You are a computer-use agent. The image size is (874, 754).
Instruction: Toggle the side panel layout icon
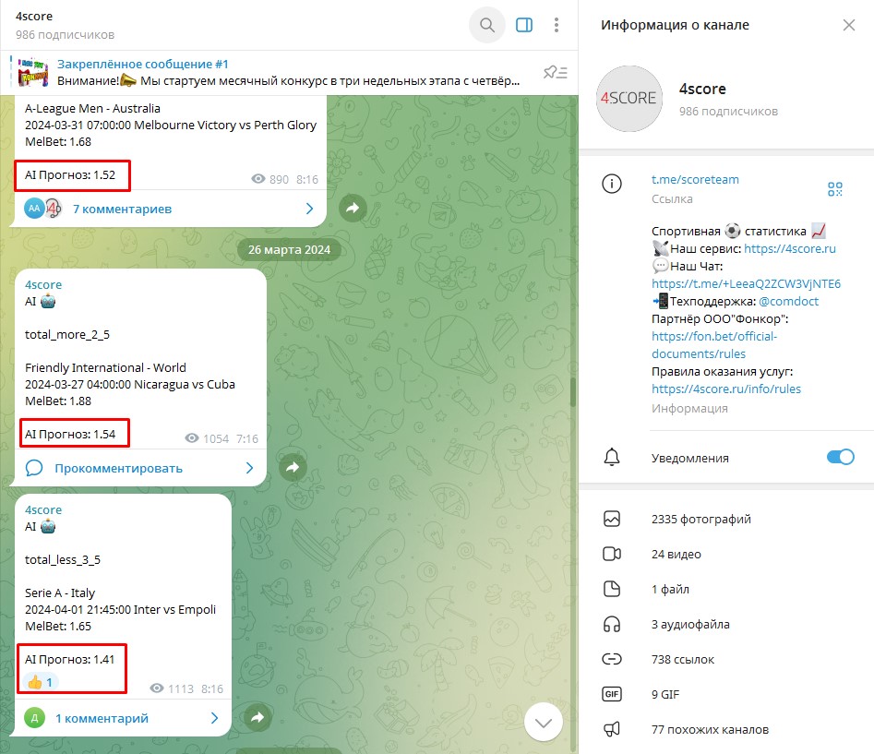click(x=524, y=25)
